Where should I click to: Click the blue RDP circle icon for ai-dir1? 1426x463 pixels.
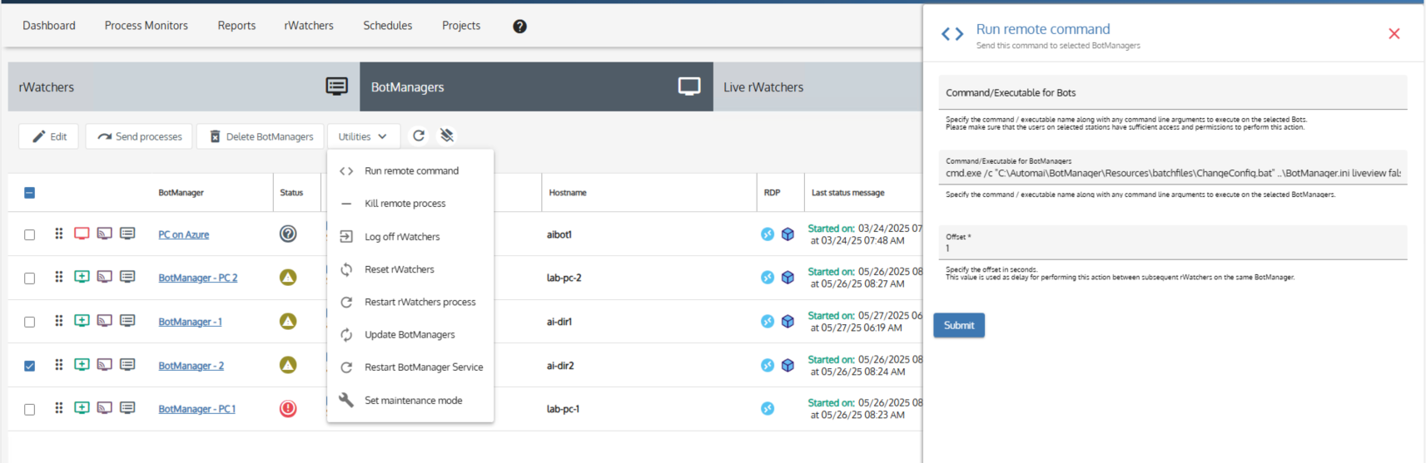(x=768, y=322)
